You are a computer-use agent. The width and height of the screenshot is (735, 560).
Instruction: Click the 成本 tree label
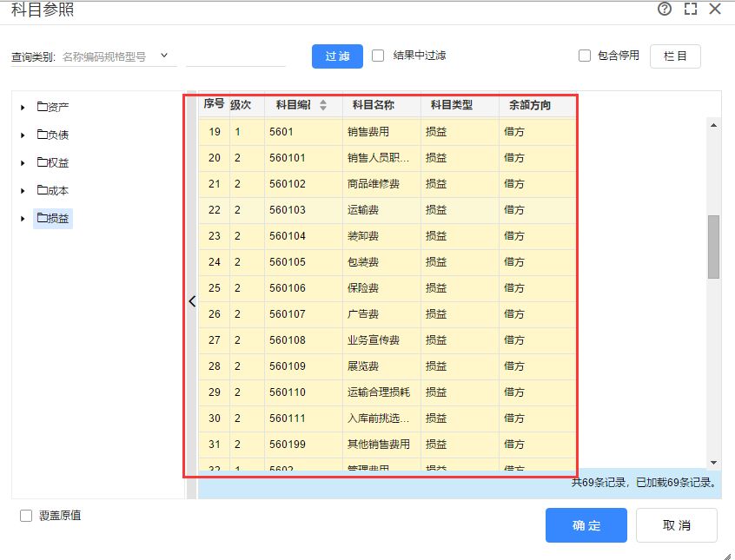point(58,191)
